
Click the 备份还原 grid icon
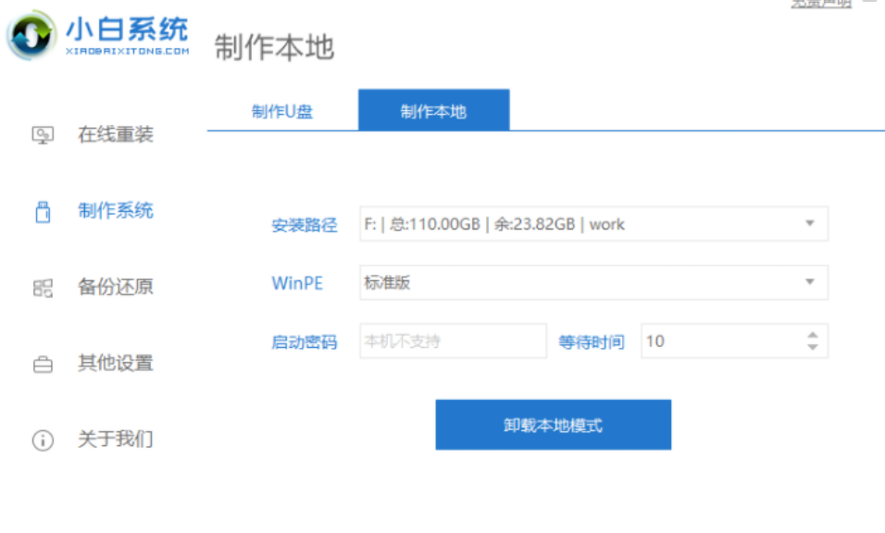[43, 288]
